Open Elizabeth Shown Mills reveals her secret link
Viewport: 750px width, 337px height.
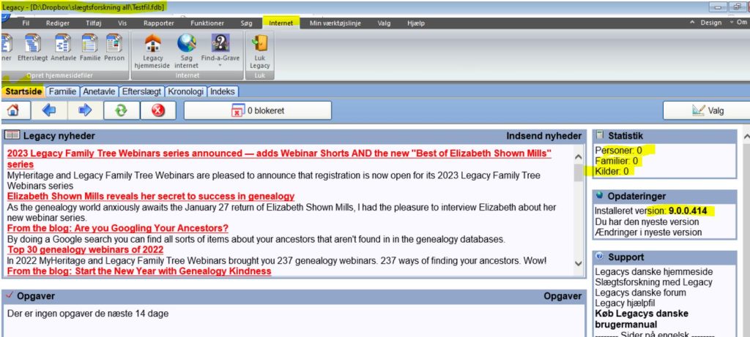pyautogui.click(x=151, y=196)
